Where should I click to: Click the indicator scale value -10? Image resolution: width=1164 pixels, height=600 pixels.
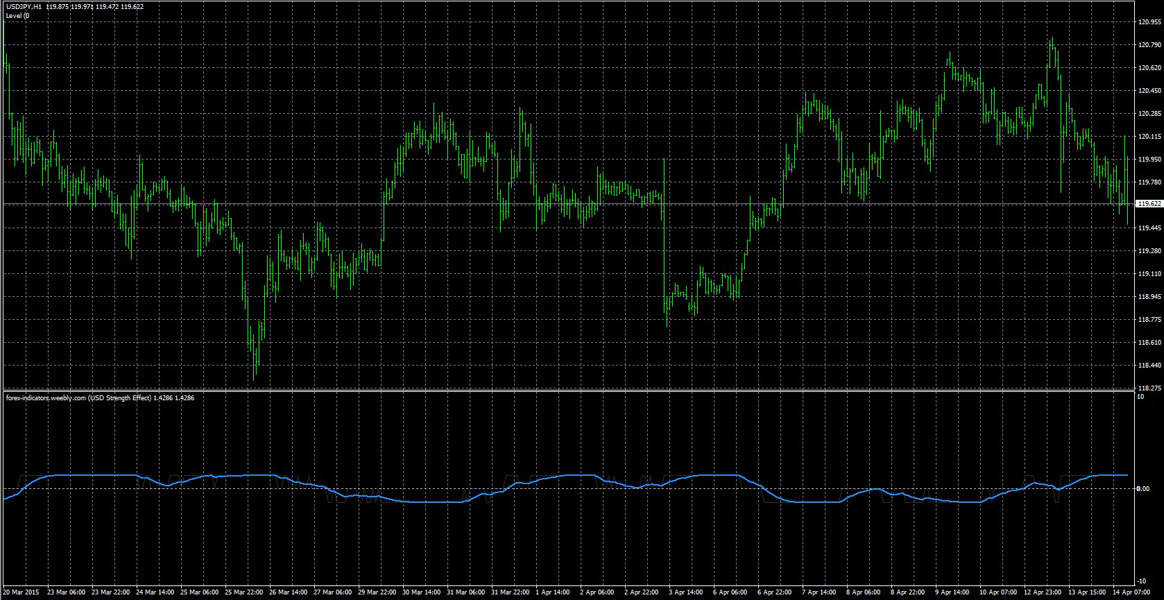1142,581
